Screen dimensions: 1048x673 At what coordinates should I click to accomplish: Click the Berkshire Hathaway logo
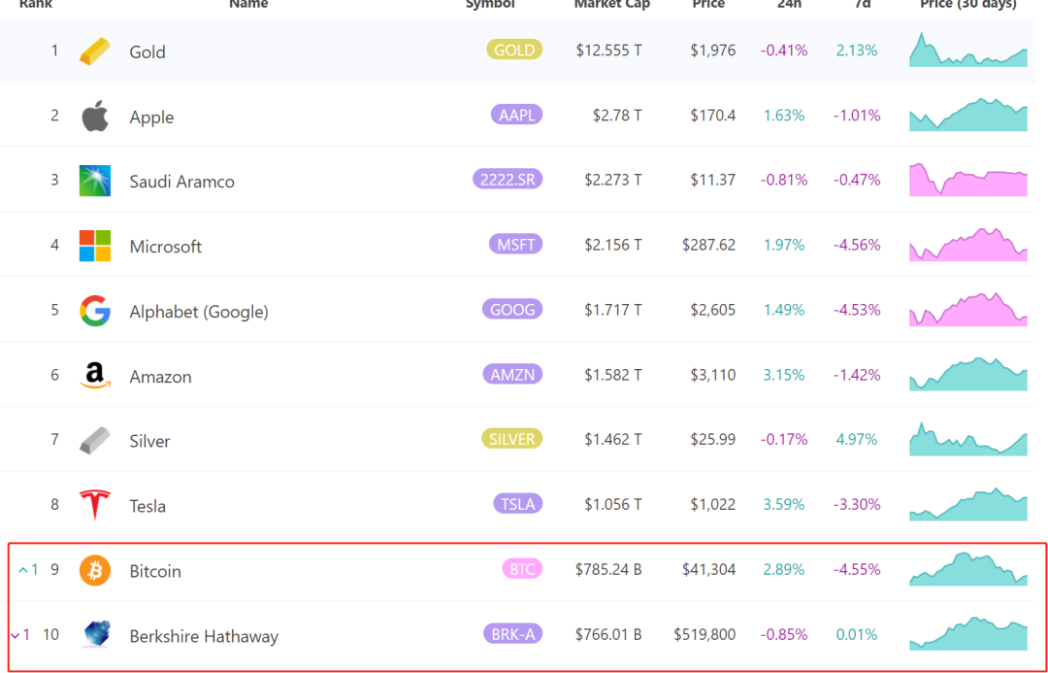95,635
